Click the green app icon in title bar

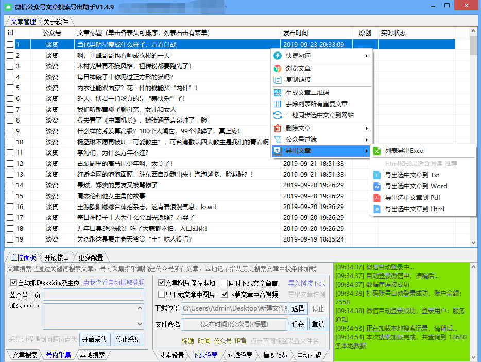pyautogui.click(x=8, y=7)
